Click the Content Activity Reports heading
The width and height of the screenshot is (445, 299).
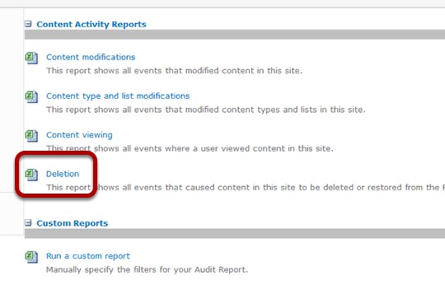[x=91, y=25]
